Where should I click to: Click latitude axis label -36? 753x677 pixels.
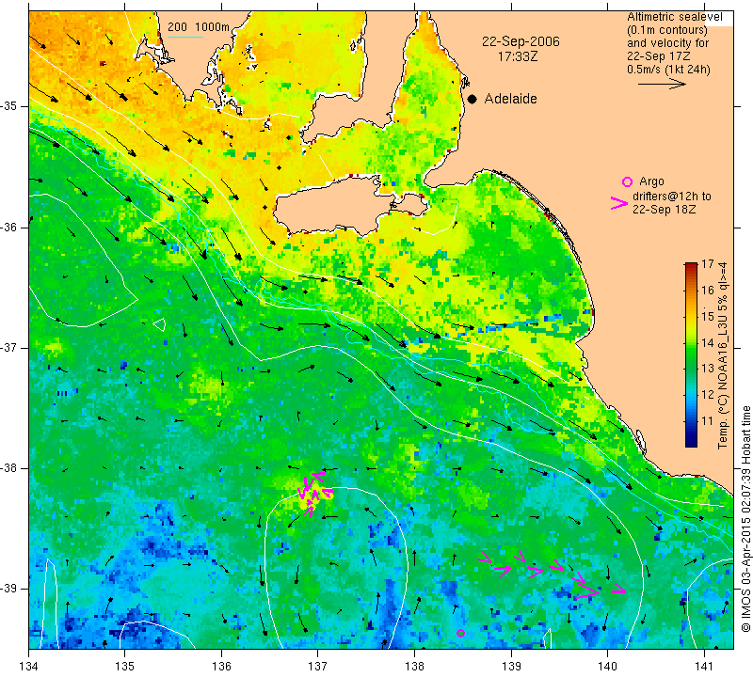coord(9,227)
